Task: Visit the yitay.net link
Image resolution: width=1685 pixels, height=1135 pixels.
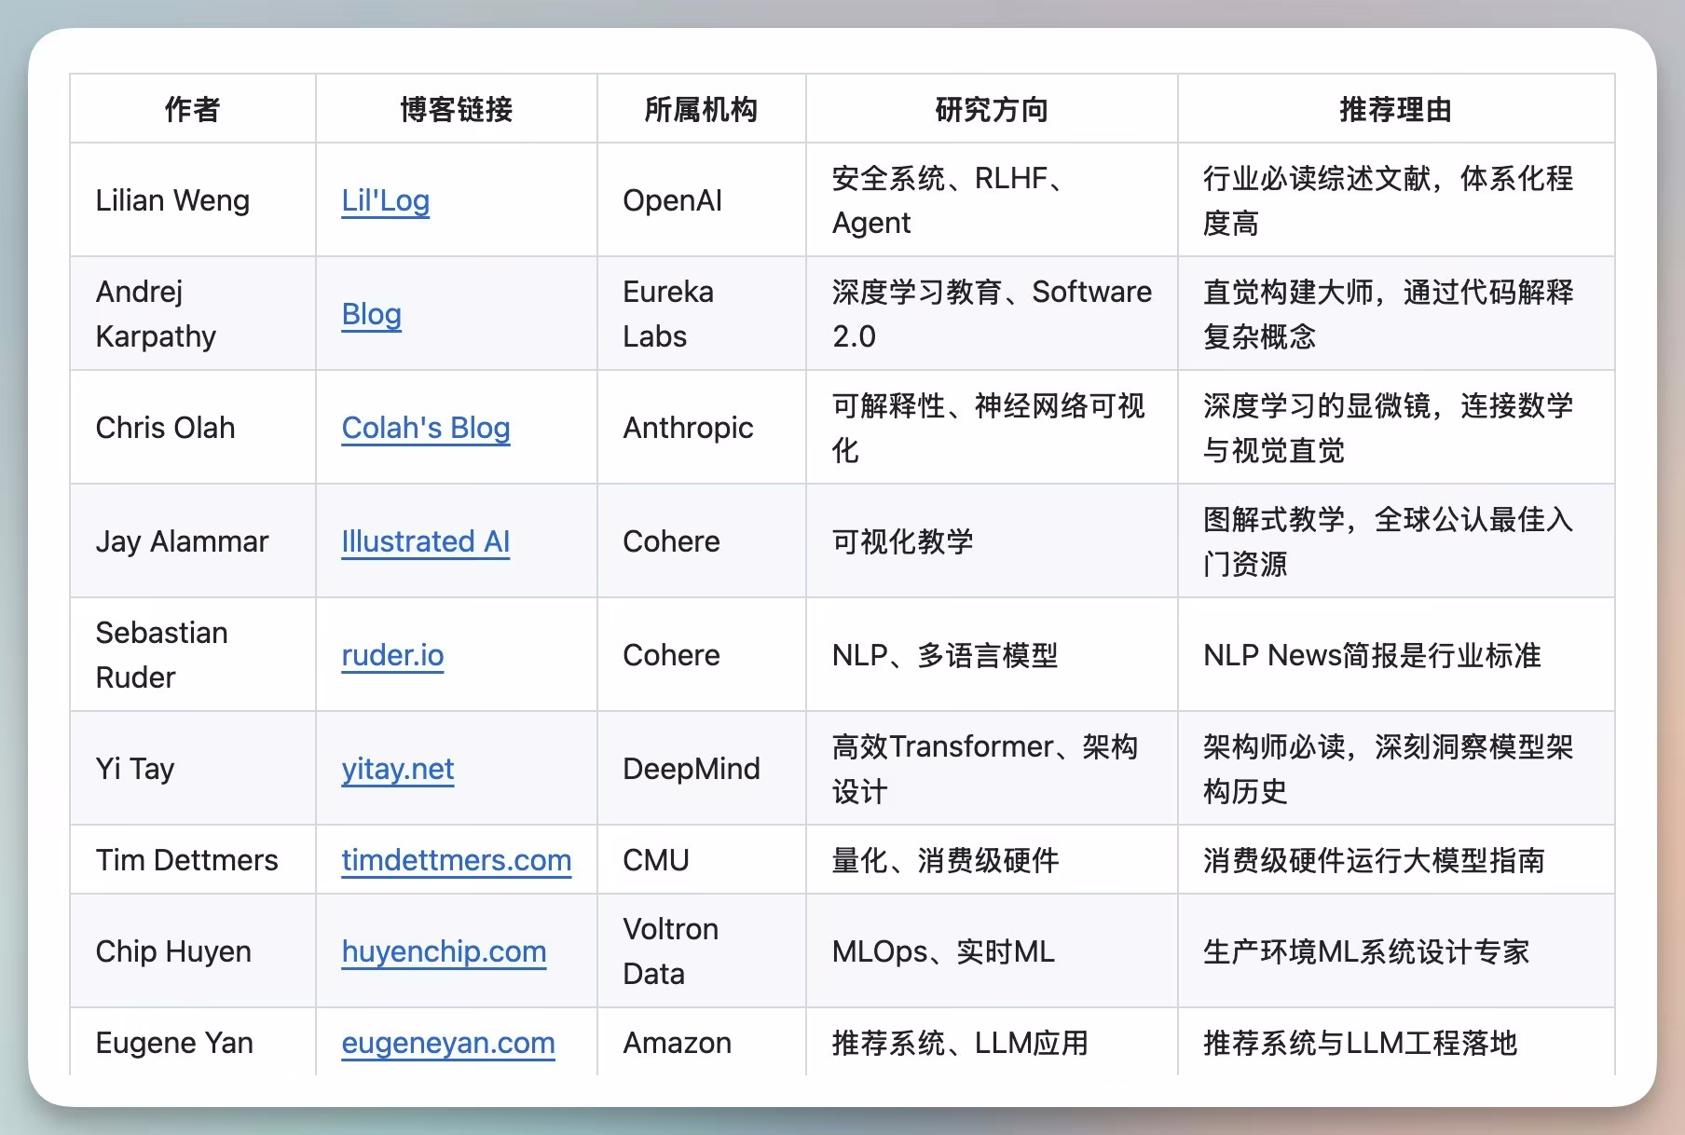Action: click(x=397, y=769)
